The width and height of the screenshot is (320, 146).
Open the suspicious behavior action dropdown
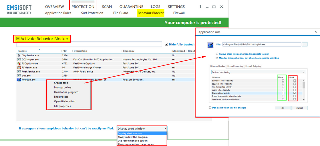tap(142, 129)
